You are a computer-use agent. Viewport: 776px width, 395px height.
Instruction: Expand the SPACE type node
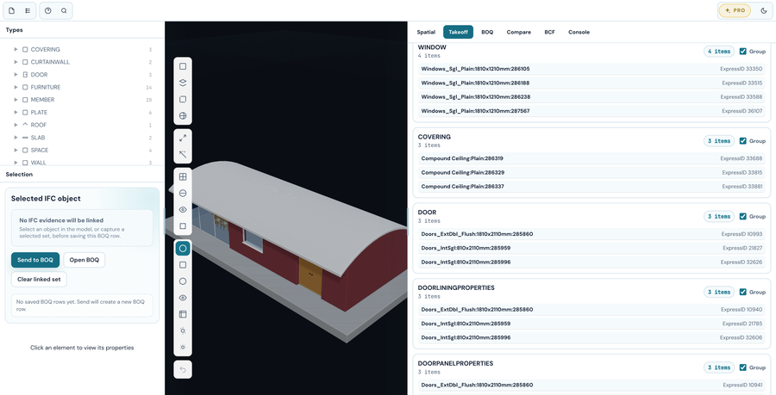(16, 150)
